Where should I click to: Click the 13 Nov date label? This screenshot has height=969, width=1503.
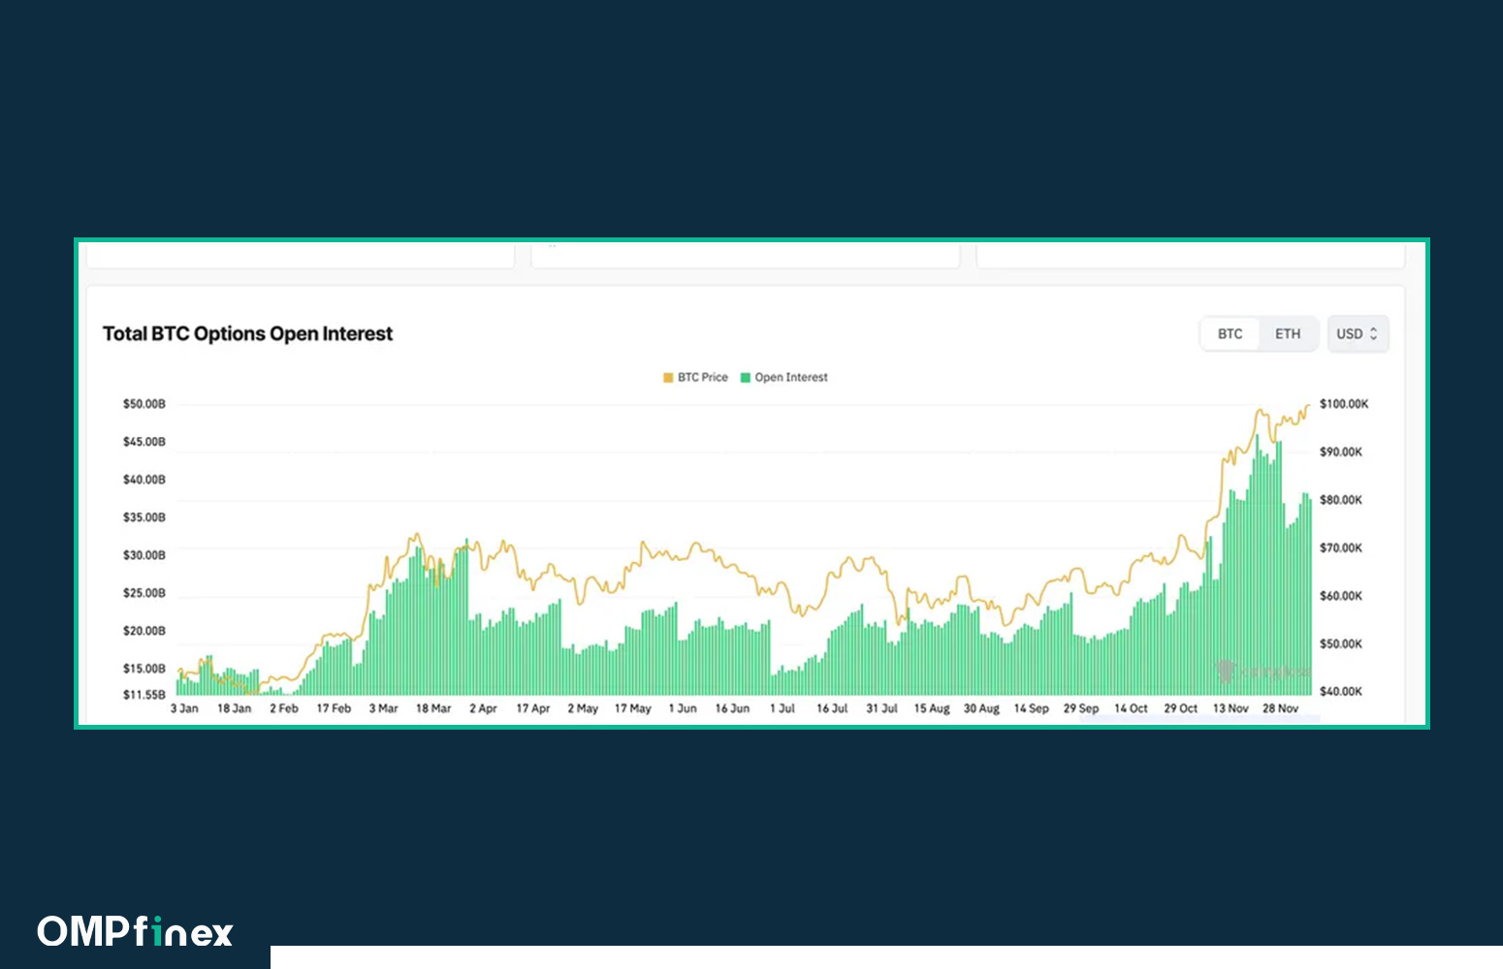pos(1231,709)
